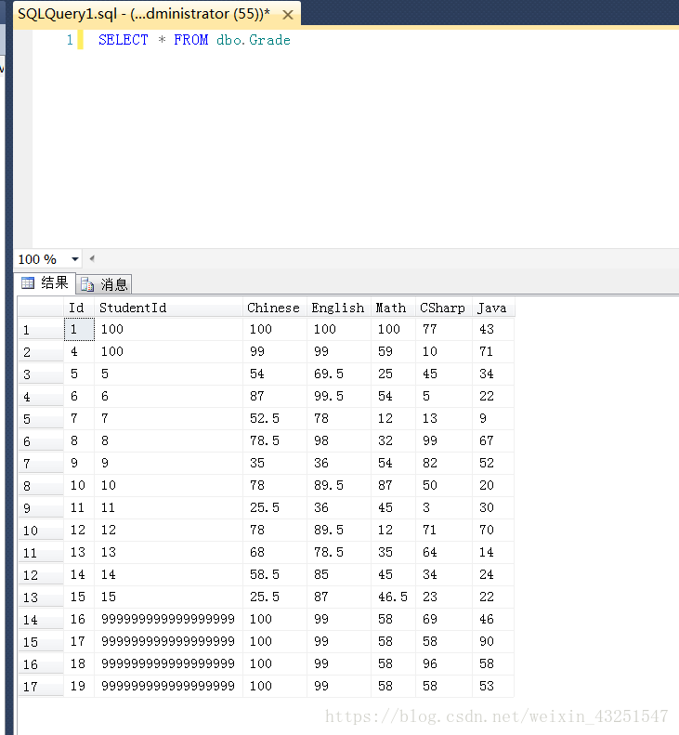The image size is (679, 735).
Task: Select row header 1 in results
Action: point(41,330)
